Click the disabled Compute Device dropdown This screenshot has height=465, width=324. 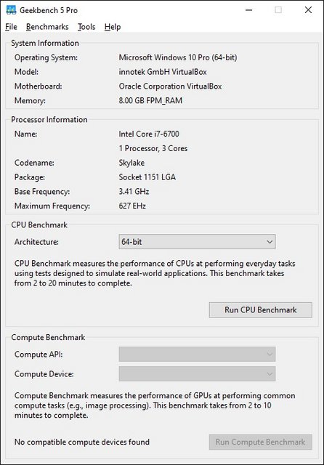click(197, 373)
